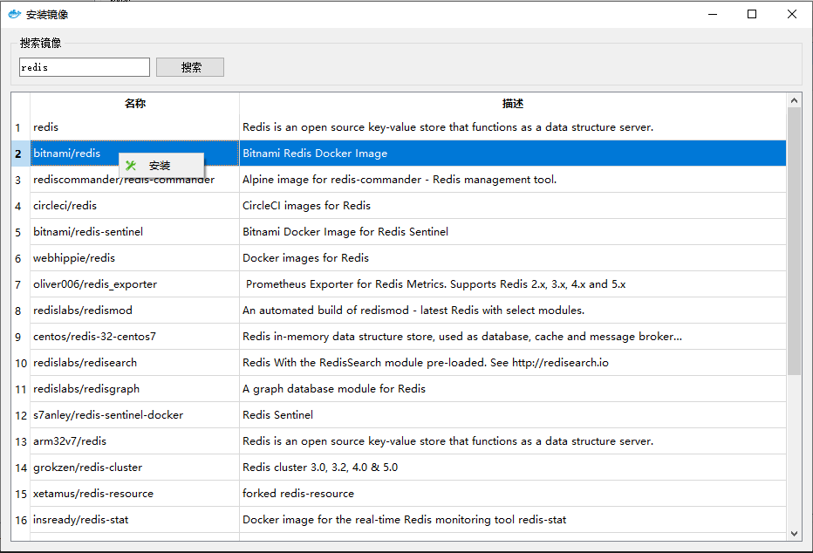Click row header number 16
The image size is (813, 553).
(21, 520)
